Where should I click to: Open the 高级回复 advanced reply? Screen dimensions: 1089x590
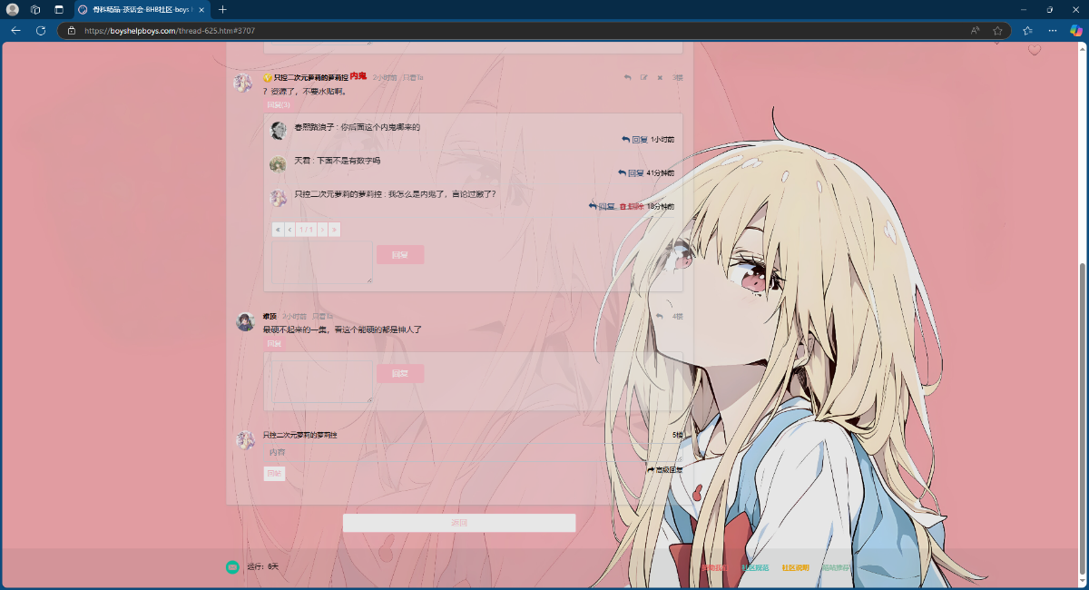click(664, 469)
